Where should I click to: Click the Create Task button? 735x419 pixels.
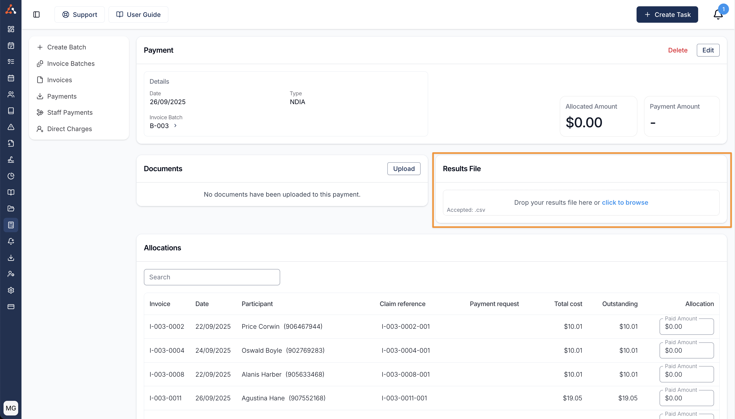(667, 14)
